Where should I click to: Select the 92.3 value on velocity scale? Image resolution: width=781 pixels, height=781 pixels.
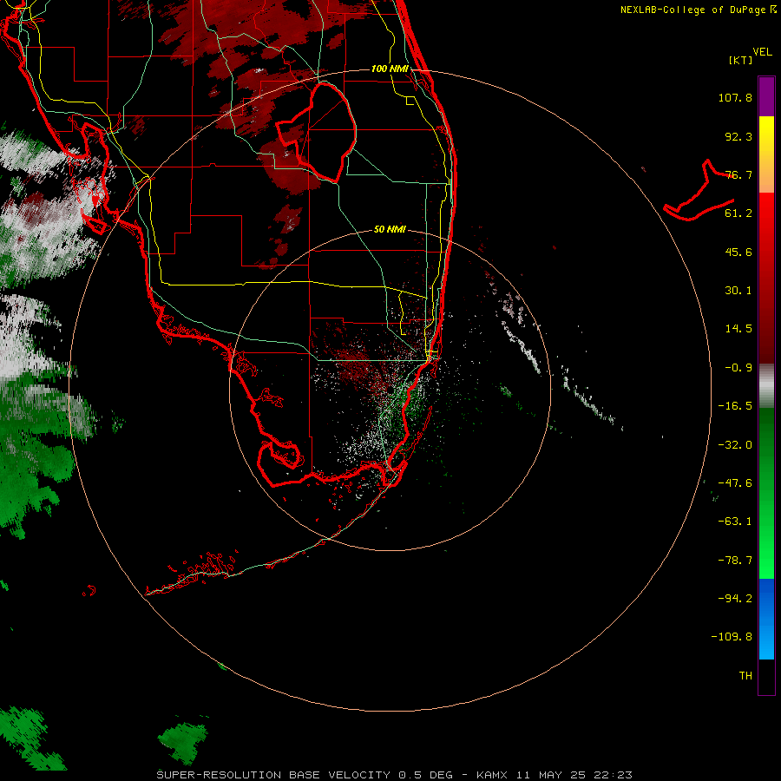[738, 136]
